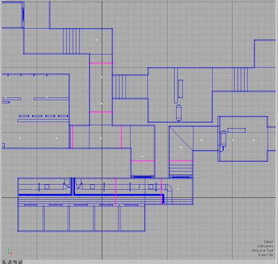
Task: Select the cylinder object in the far-right room
Action: pos(223,139)
